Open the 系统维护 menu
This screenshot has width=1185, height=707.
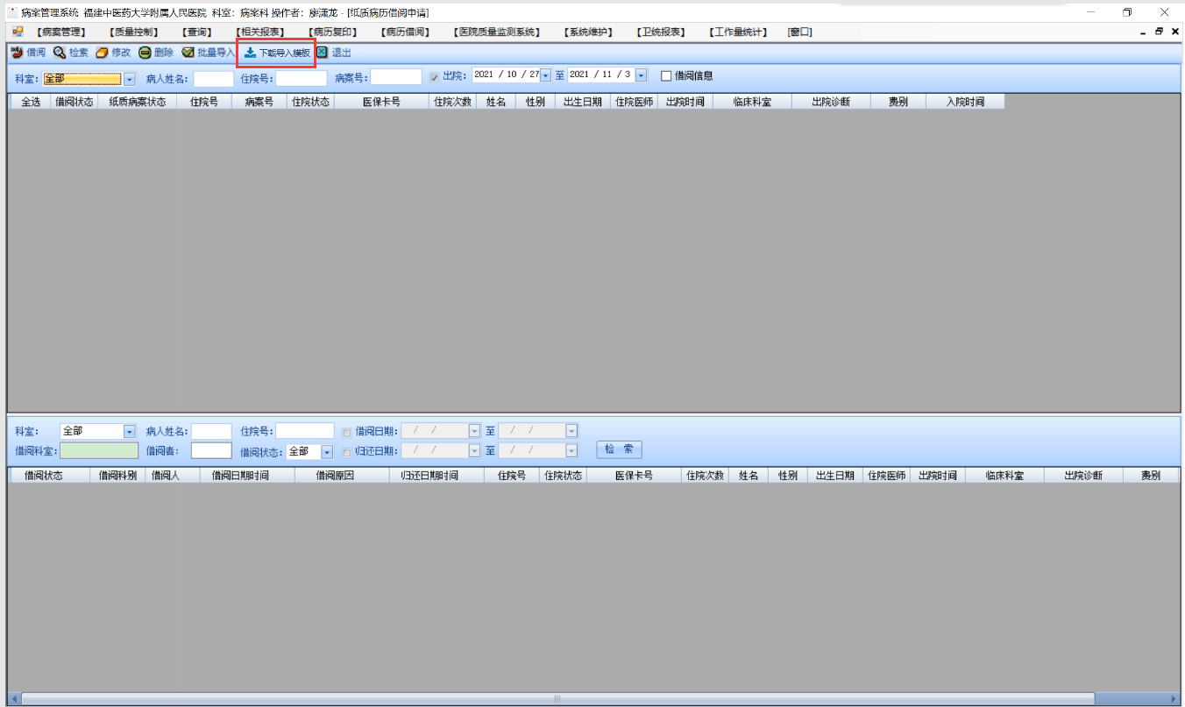pos(587,32)
